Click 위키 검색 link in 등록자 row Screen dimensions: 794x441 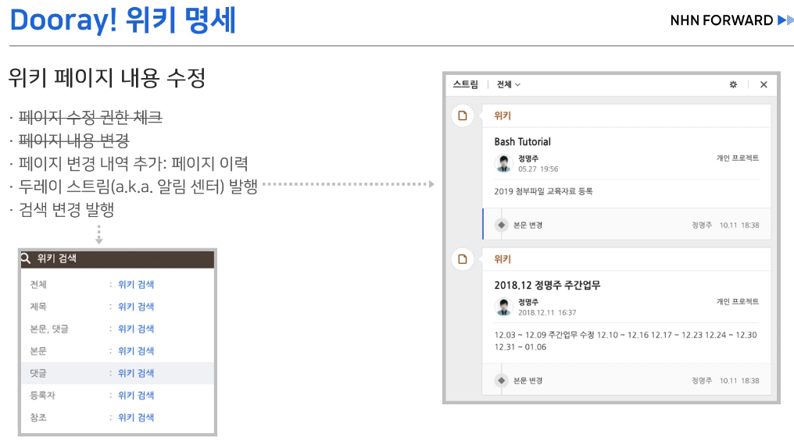click(x=136, y=396)
